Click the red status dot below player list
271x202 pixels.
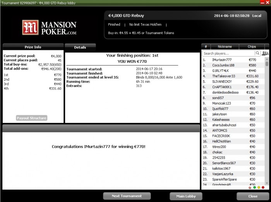[x=263, y=187]
